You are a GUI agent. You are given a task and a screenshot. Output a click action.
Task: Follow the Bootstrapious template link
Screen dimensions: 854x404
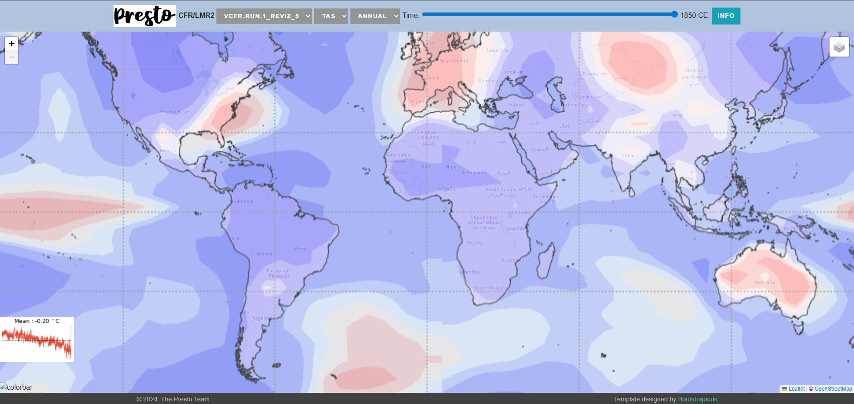[697, 399]
